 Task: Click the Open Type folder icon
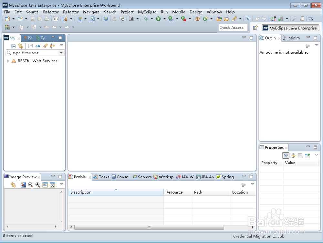point(219,19)
